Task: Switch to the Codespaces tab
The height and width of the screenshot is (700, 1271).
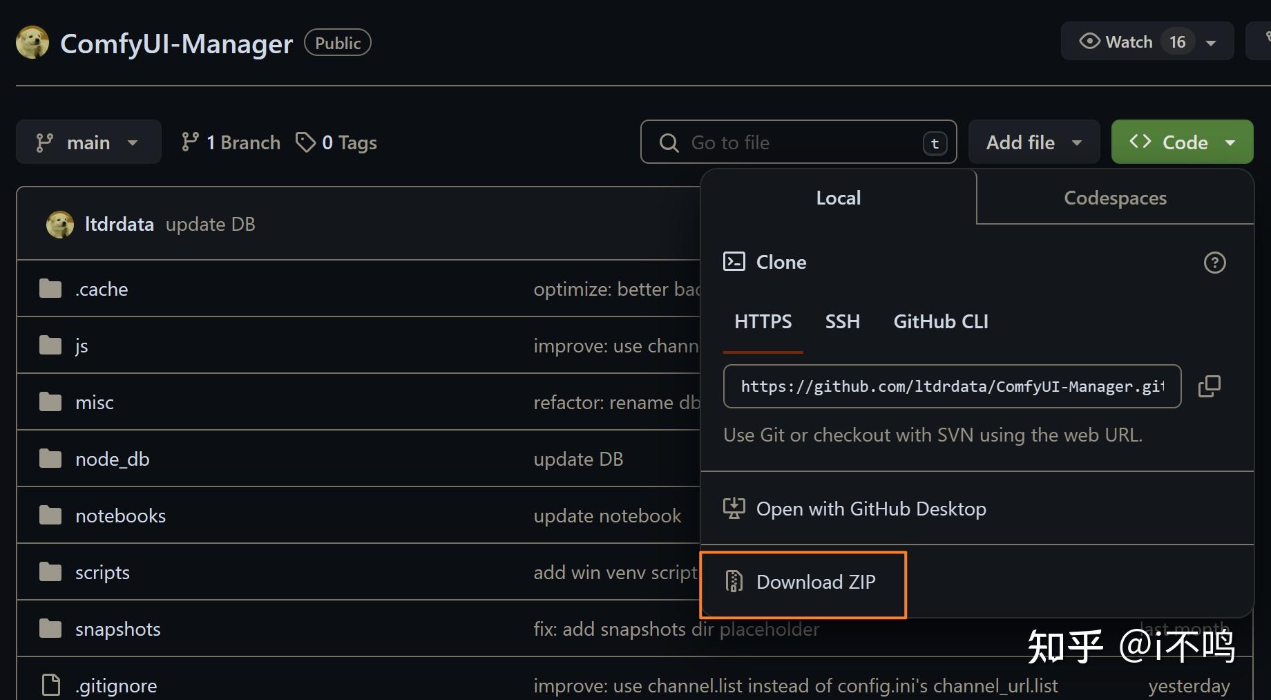Action: (1115, 198)
